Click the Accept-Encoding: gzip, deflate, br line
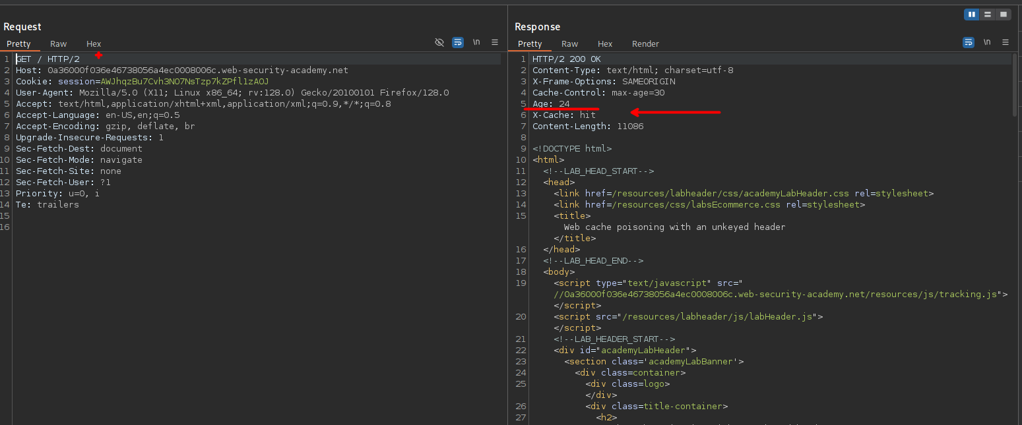The width and height of the screenshot is (1022, 425). click(x=106, y=127)
